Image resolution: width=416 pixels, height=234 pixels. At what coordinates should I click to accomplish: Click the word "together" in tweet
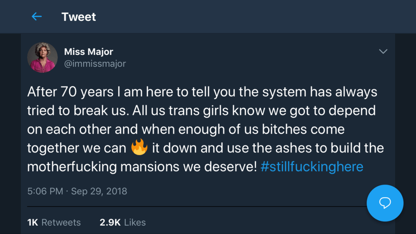coord(53,148)
